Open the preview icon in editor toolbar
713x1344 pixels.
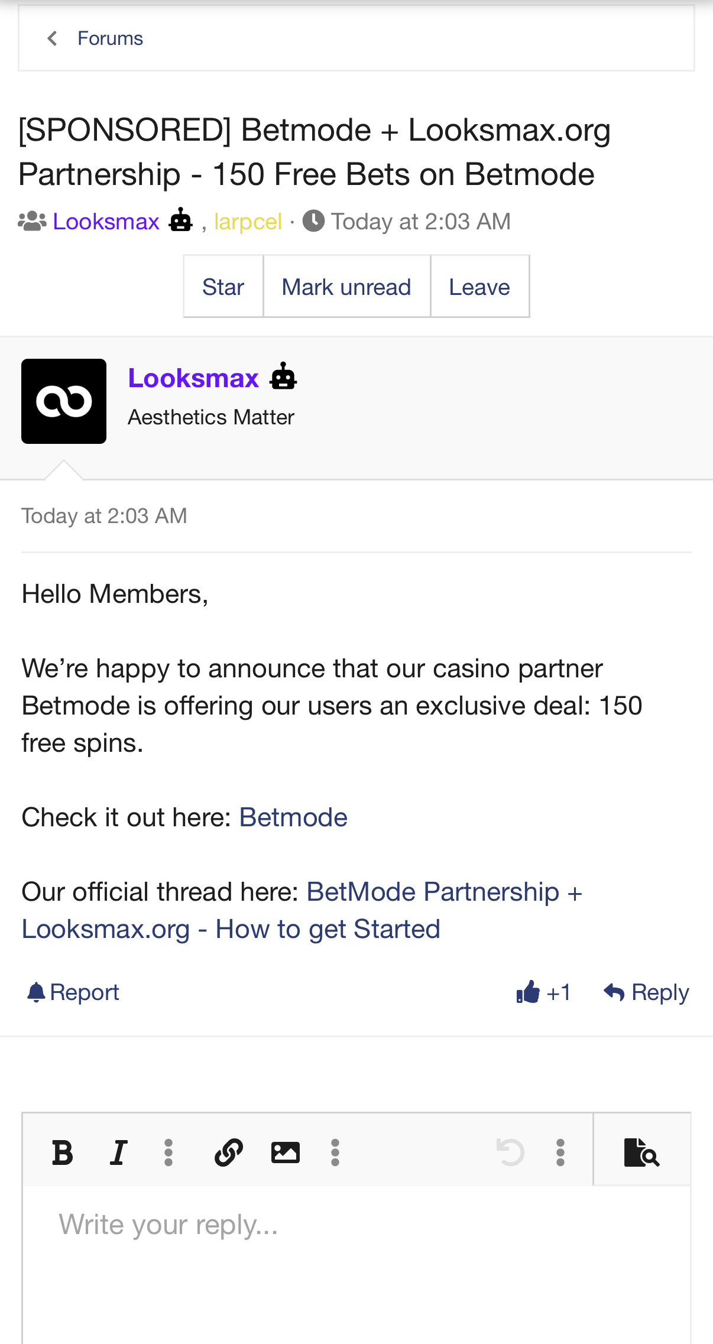[x=641, y=1152]
